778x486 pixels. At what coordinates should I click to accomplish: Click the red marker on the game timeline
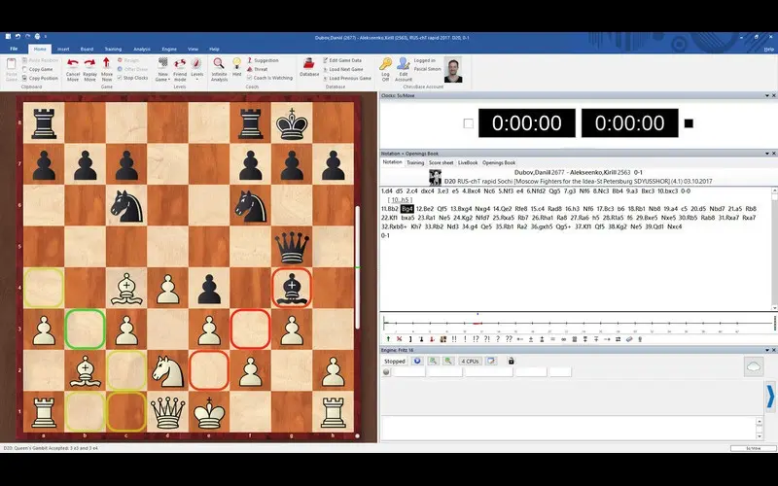click(477, 323)
